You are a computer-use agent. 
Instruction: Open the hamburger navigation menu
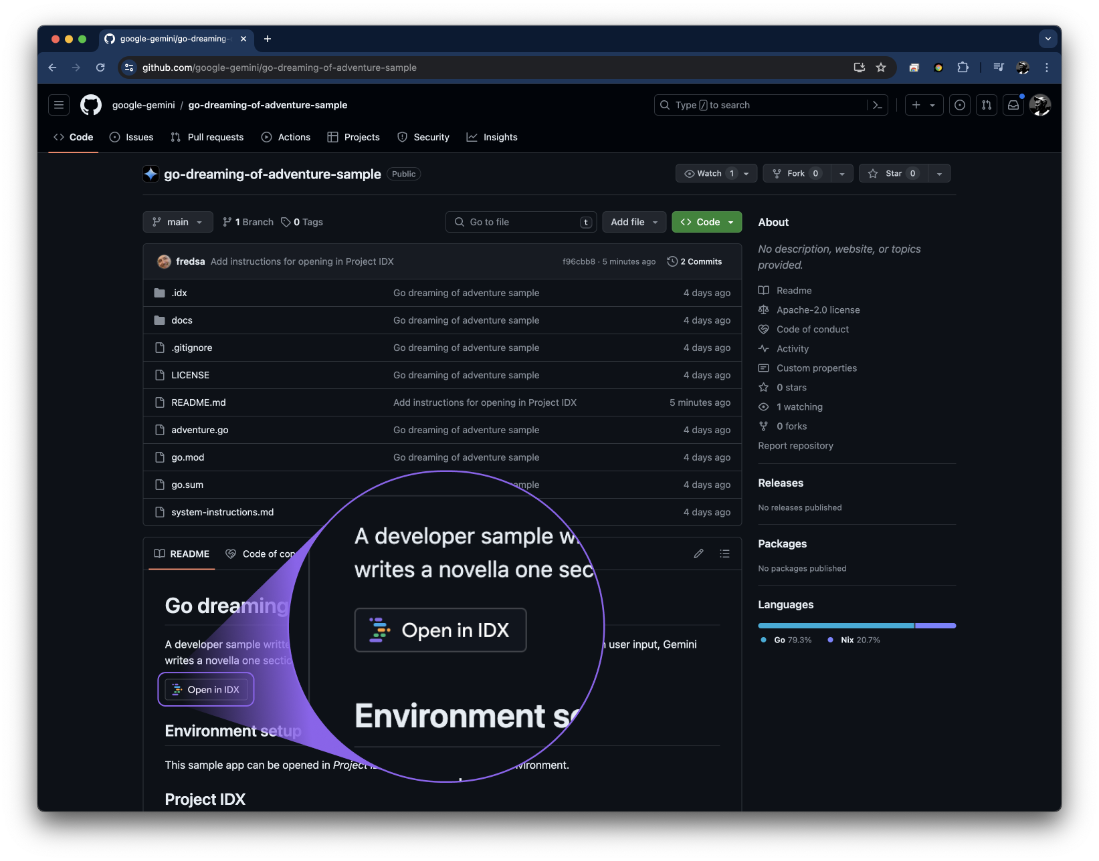(x=59, y=105)
